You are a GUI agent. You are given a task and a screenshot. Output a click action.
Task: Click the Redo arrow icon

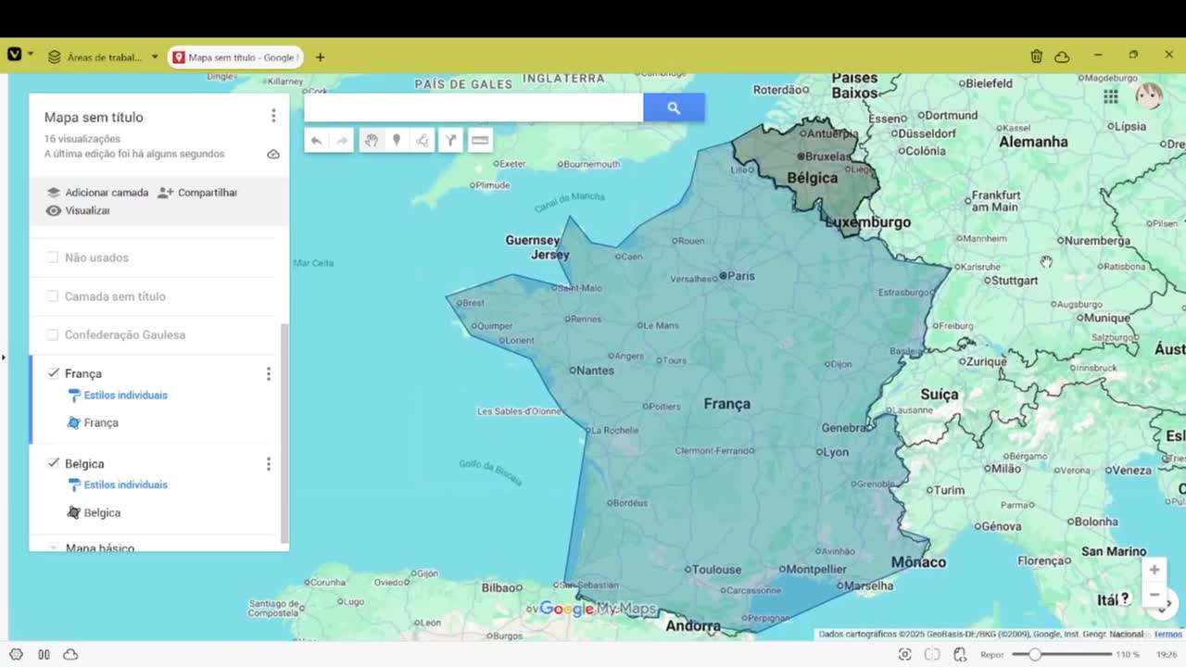[341, 140]
